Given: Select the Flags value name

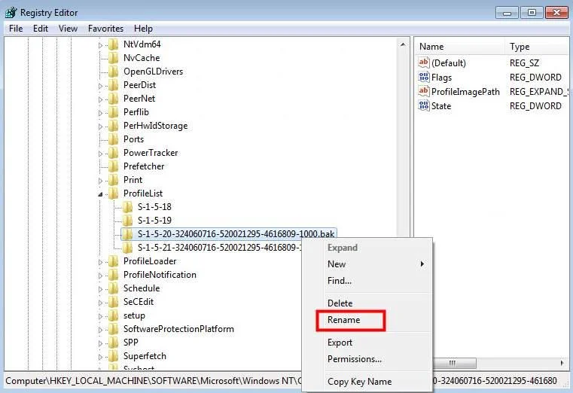Looking at the screenshot, I should tap(441, 78).
